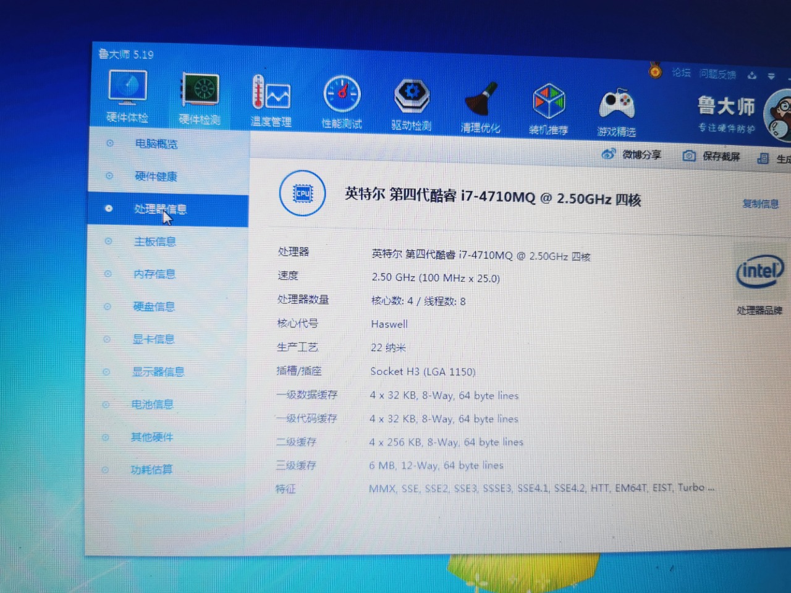Click the bullet icon beside 电池信息
This screenshot has height=593, width=791.
click(106, 405)
